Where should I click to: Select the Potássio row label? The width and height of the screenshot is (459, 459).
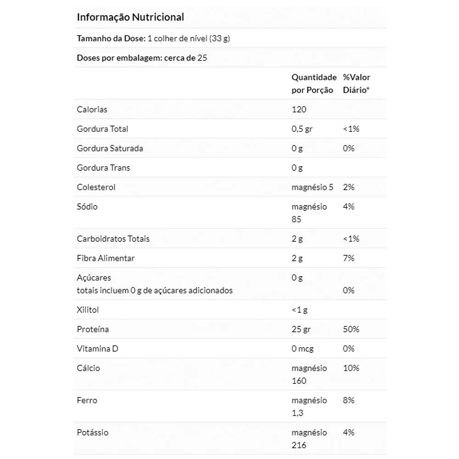tap(93, 432)
